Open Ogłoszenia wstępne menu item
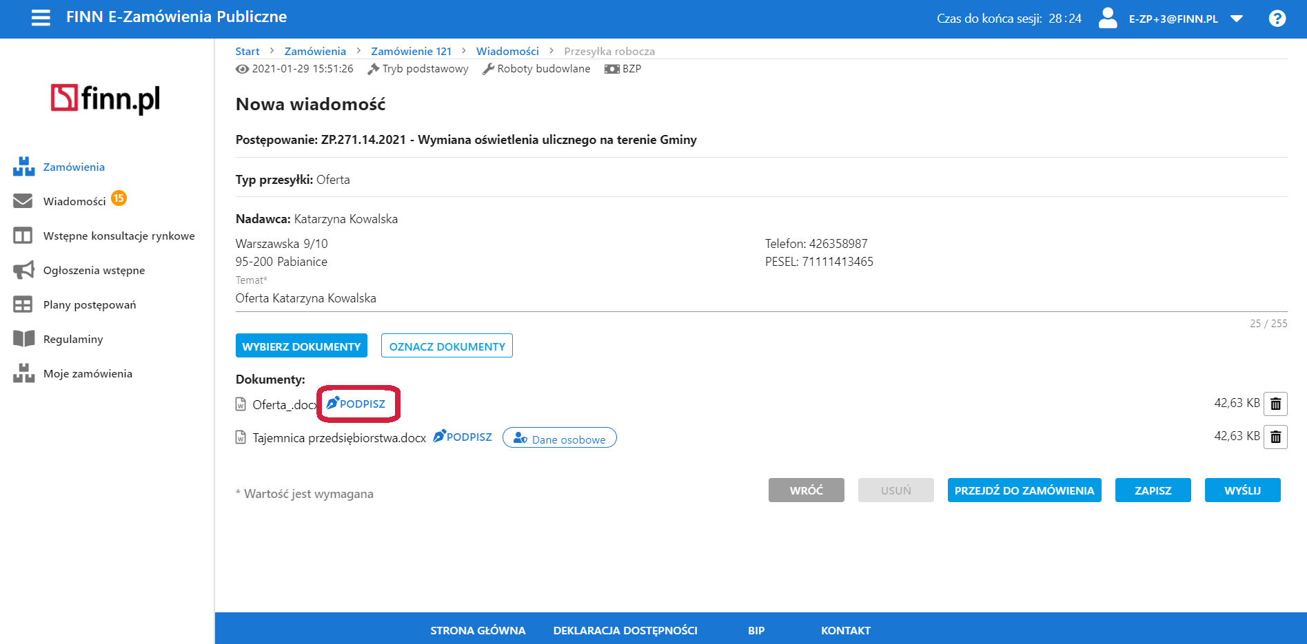 point(94,270)
